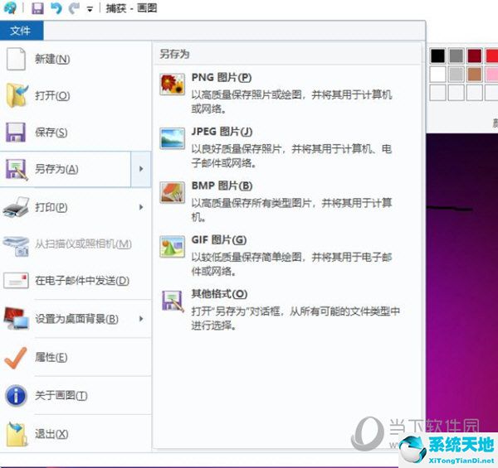Click the Redo arrow in quick access toolbar
Image resolution: width=498 pixels, height=468 pixels.
[74, 8]
